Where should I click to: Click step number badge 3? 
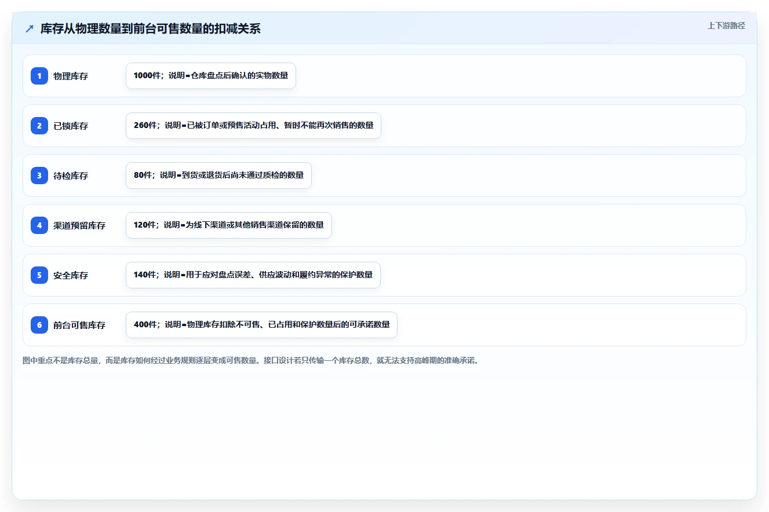pyautogui.click(x=39, y=175)
